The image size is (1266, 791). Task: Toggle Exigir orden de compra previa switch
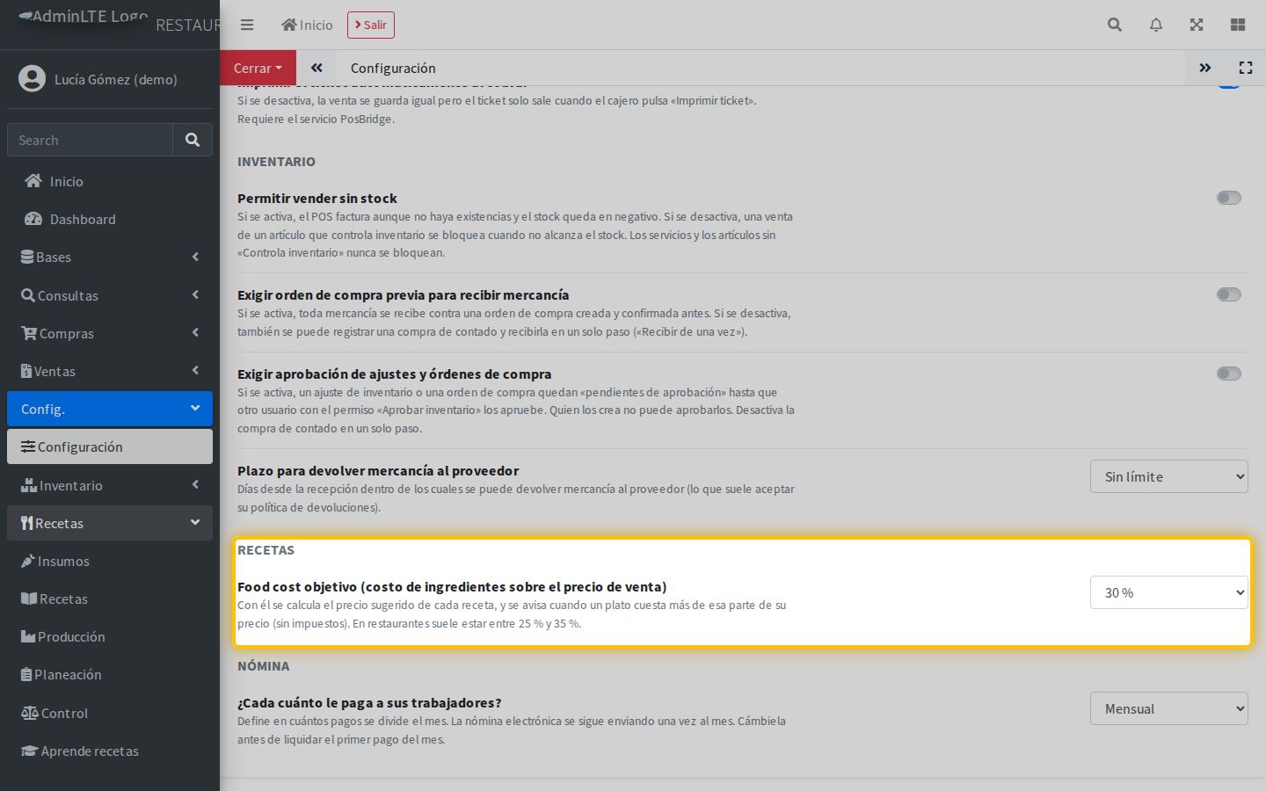1228,294
